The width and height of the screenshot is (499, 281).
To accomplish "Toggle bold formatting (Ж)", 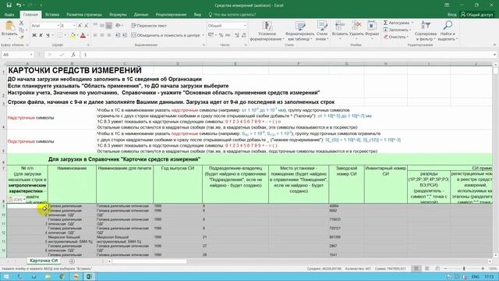I will point(34,35).
